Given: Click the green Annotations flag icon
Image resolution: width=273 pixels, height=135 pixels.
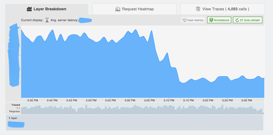Looking at the screenshot, I should [x=211, y=20].
